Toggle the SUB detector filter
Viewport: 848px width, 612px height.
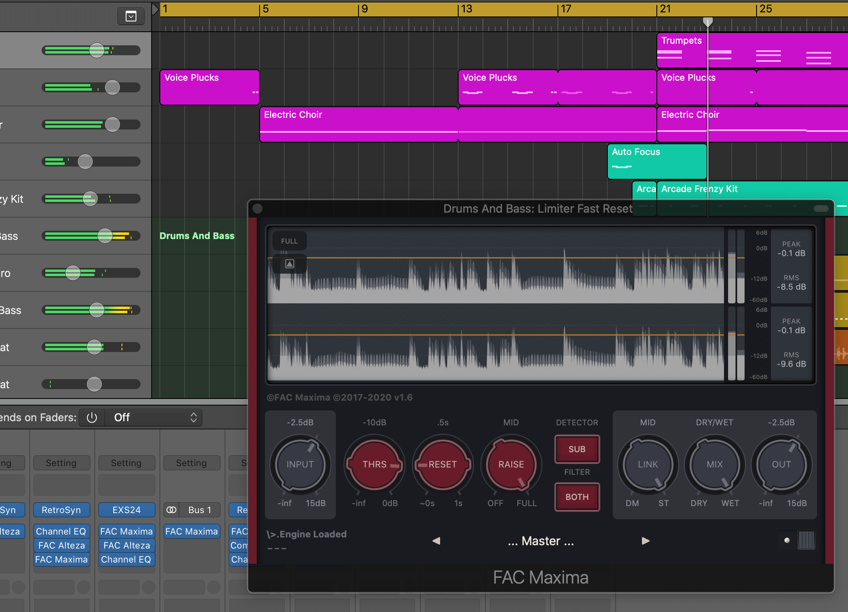coord(577,449)
